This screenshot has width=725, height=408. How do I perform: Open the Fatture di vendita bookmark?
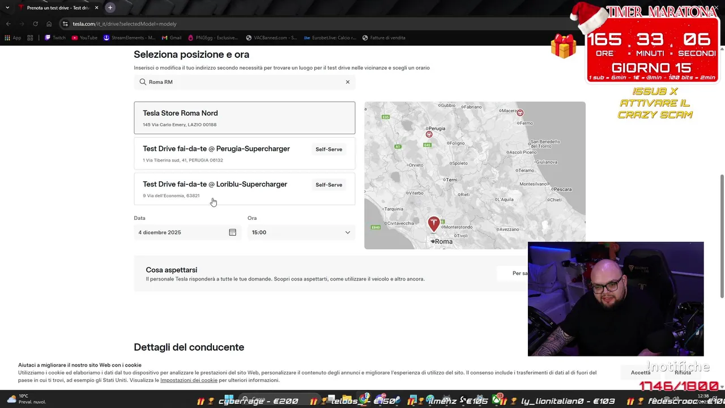pos(384,38)
